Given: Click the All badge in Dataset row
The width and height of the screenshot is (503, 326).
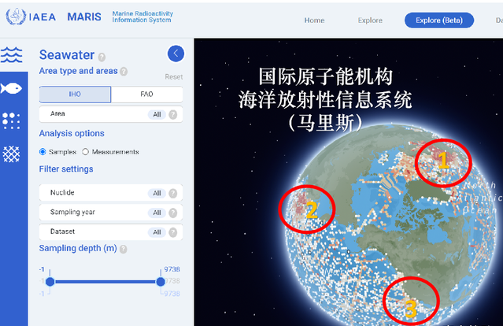Looking at the screenshot, I should (157, 232).
